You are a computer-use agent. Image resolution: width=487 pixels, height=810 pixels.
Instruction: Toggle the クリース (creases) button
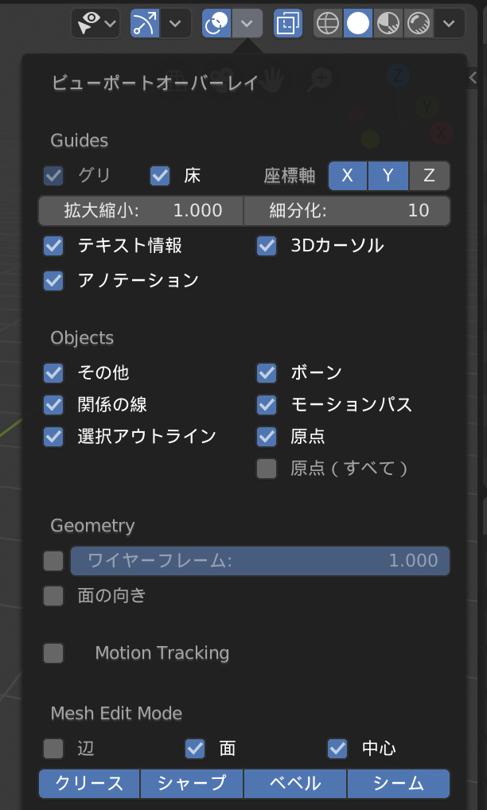click(89, 784)
